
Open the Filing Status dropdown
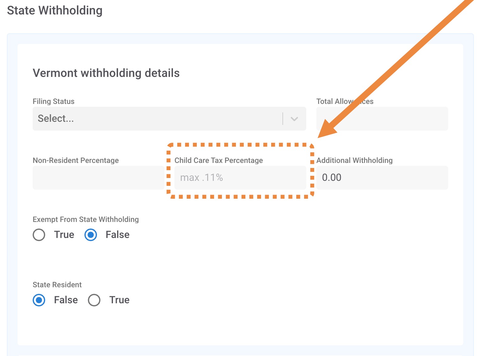tap(157, 119)
